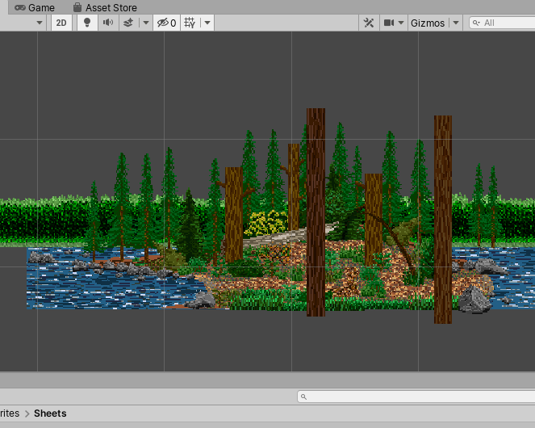535x428 pixels.
Task: Click Sheets folder in breadcrumb
Action: click(x=50, y=413)
